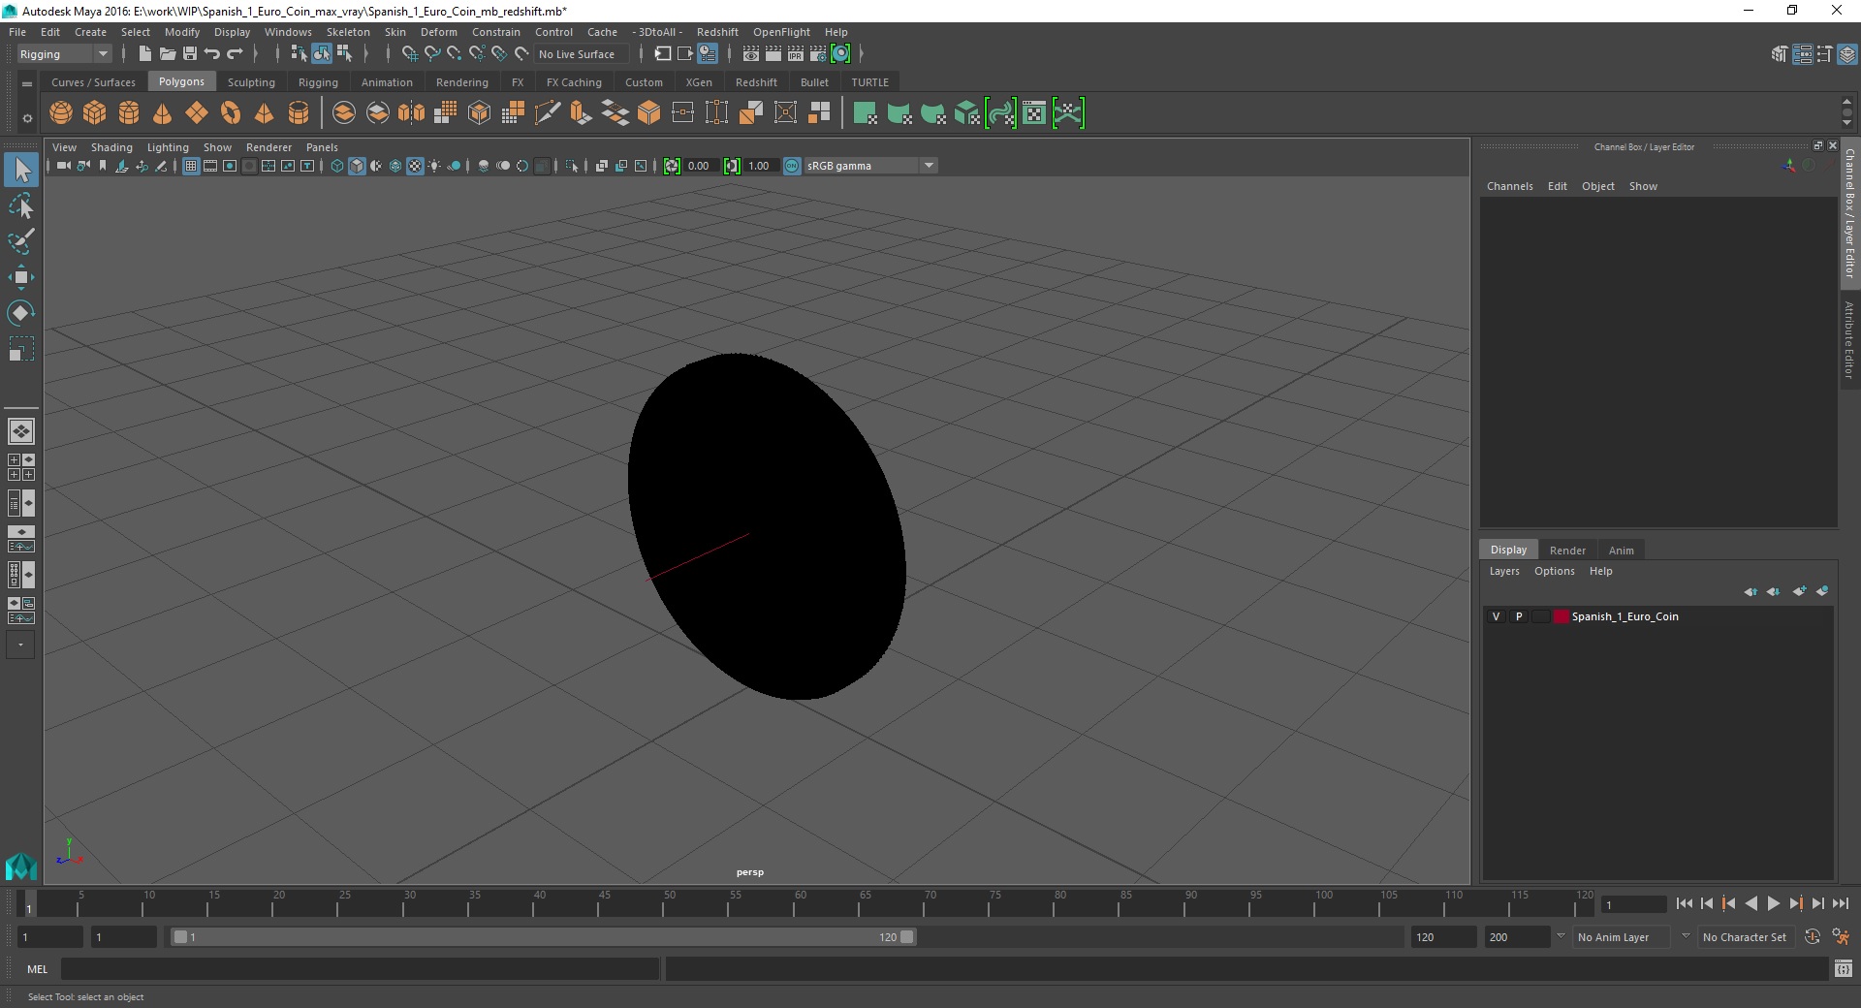Toggle wireframe shading in viewport
The width and height of the screenshot is (1861, 1008).
(337, 166)
